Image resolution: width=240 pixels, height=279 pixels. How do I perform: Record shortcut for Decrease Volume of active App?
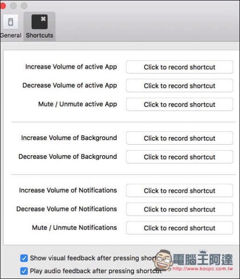coord(180,86)
